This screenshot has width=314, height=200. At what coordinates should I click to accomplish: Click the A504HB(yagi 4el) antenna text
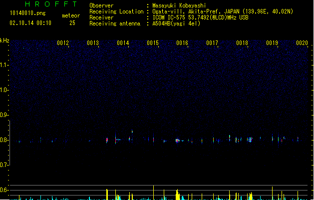tap(176, 23)
